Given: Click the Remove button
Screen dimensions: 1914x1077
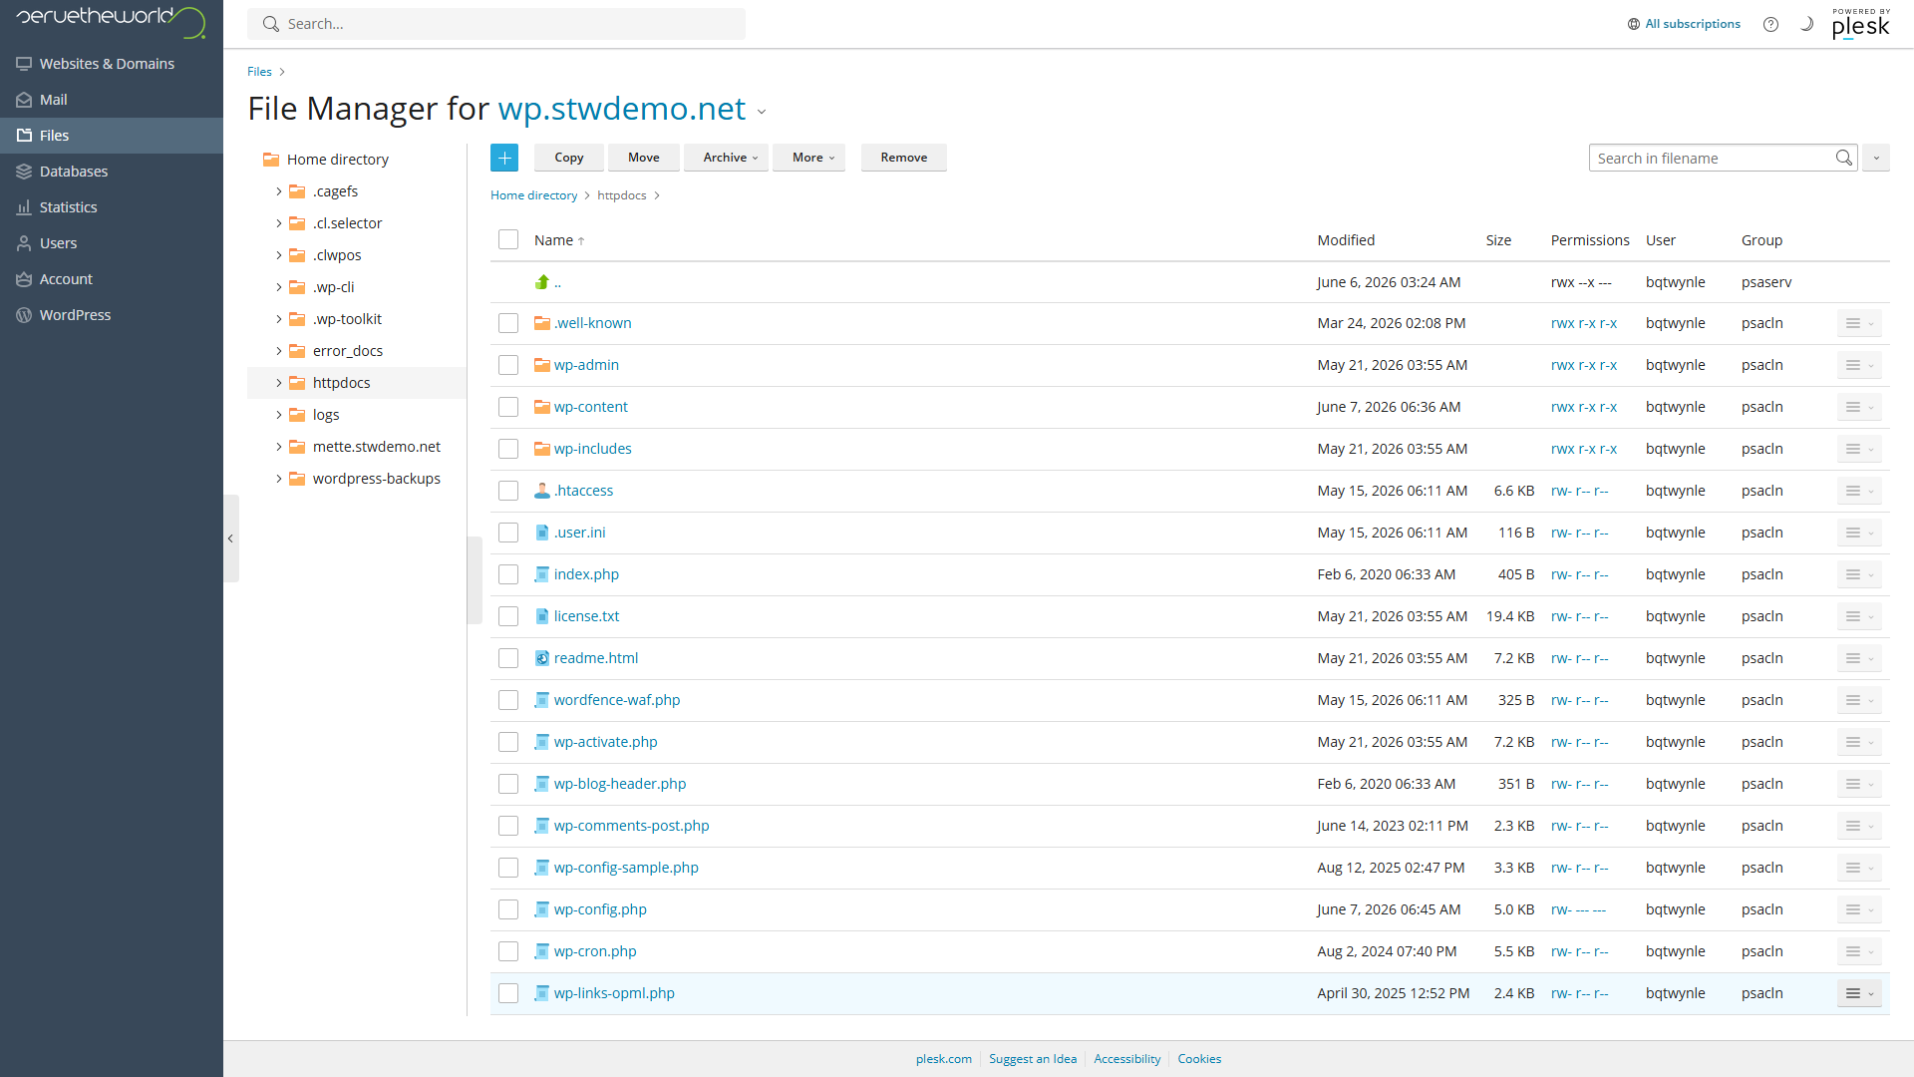Looking at the screenshot, I should point(904,158).
